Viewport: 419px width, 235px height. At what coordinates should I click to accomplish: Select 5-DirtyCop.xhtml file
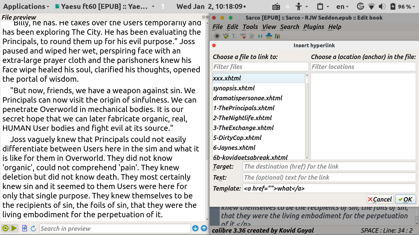(259, 138)
